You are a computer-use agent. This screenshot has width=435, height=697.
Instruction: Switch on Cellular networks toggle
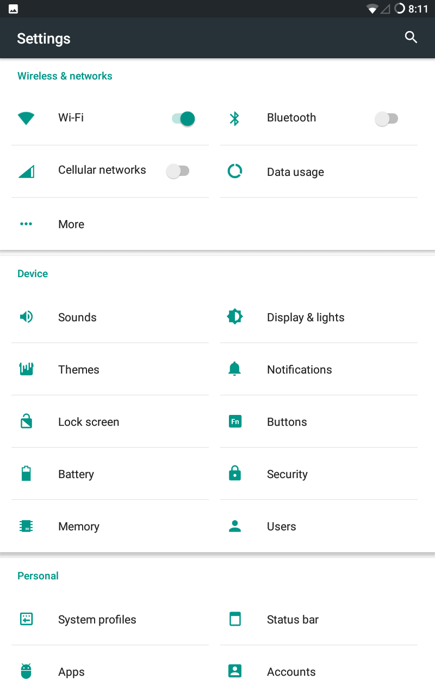click(177, 171)
